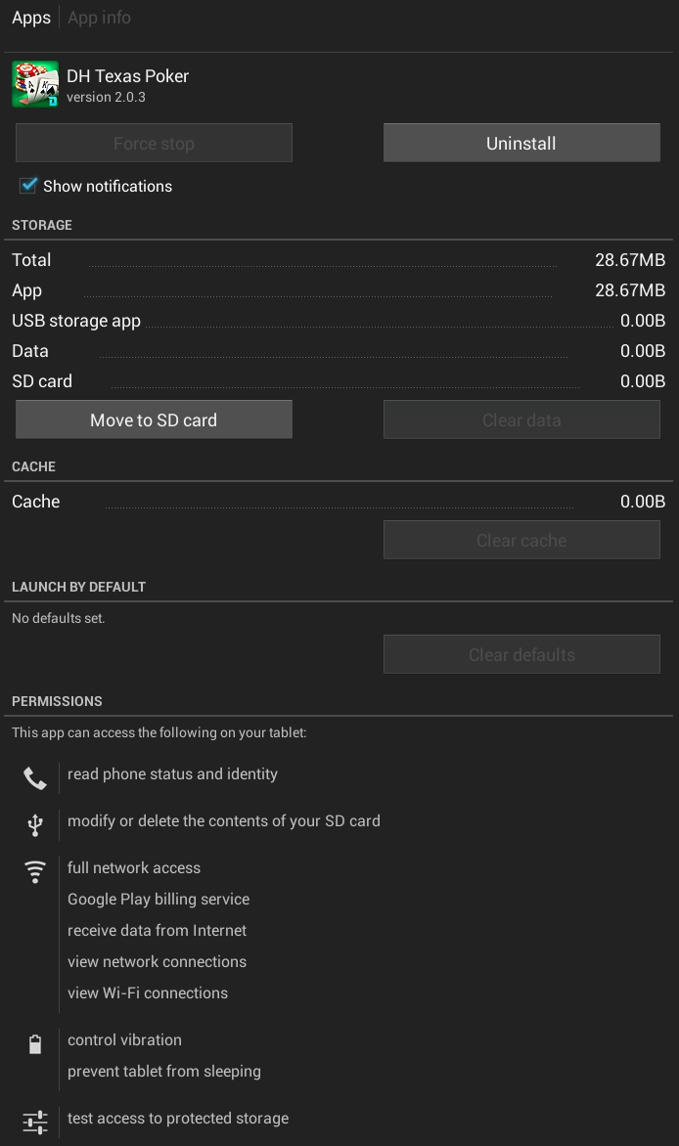This screenshot has height=1146, width=679.
Task: Click the DH Texas Poker app icon
Action: (35, 85)
